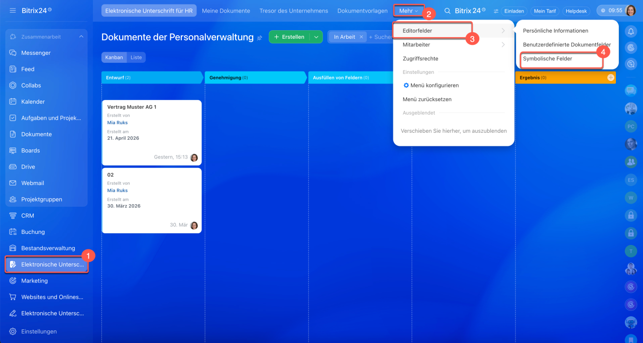The width and height of the screenshot is (643, 343).
Task: Remove the In Arbeit filter with its x
Action: coord(361,37)
